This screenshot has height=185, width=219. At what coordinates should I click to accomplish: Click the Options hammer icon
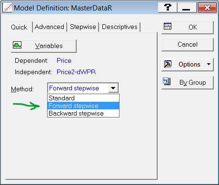(x=168, y=64)
